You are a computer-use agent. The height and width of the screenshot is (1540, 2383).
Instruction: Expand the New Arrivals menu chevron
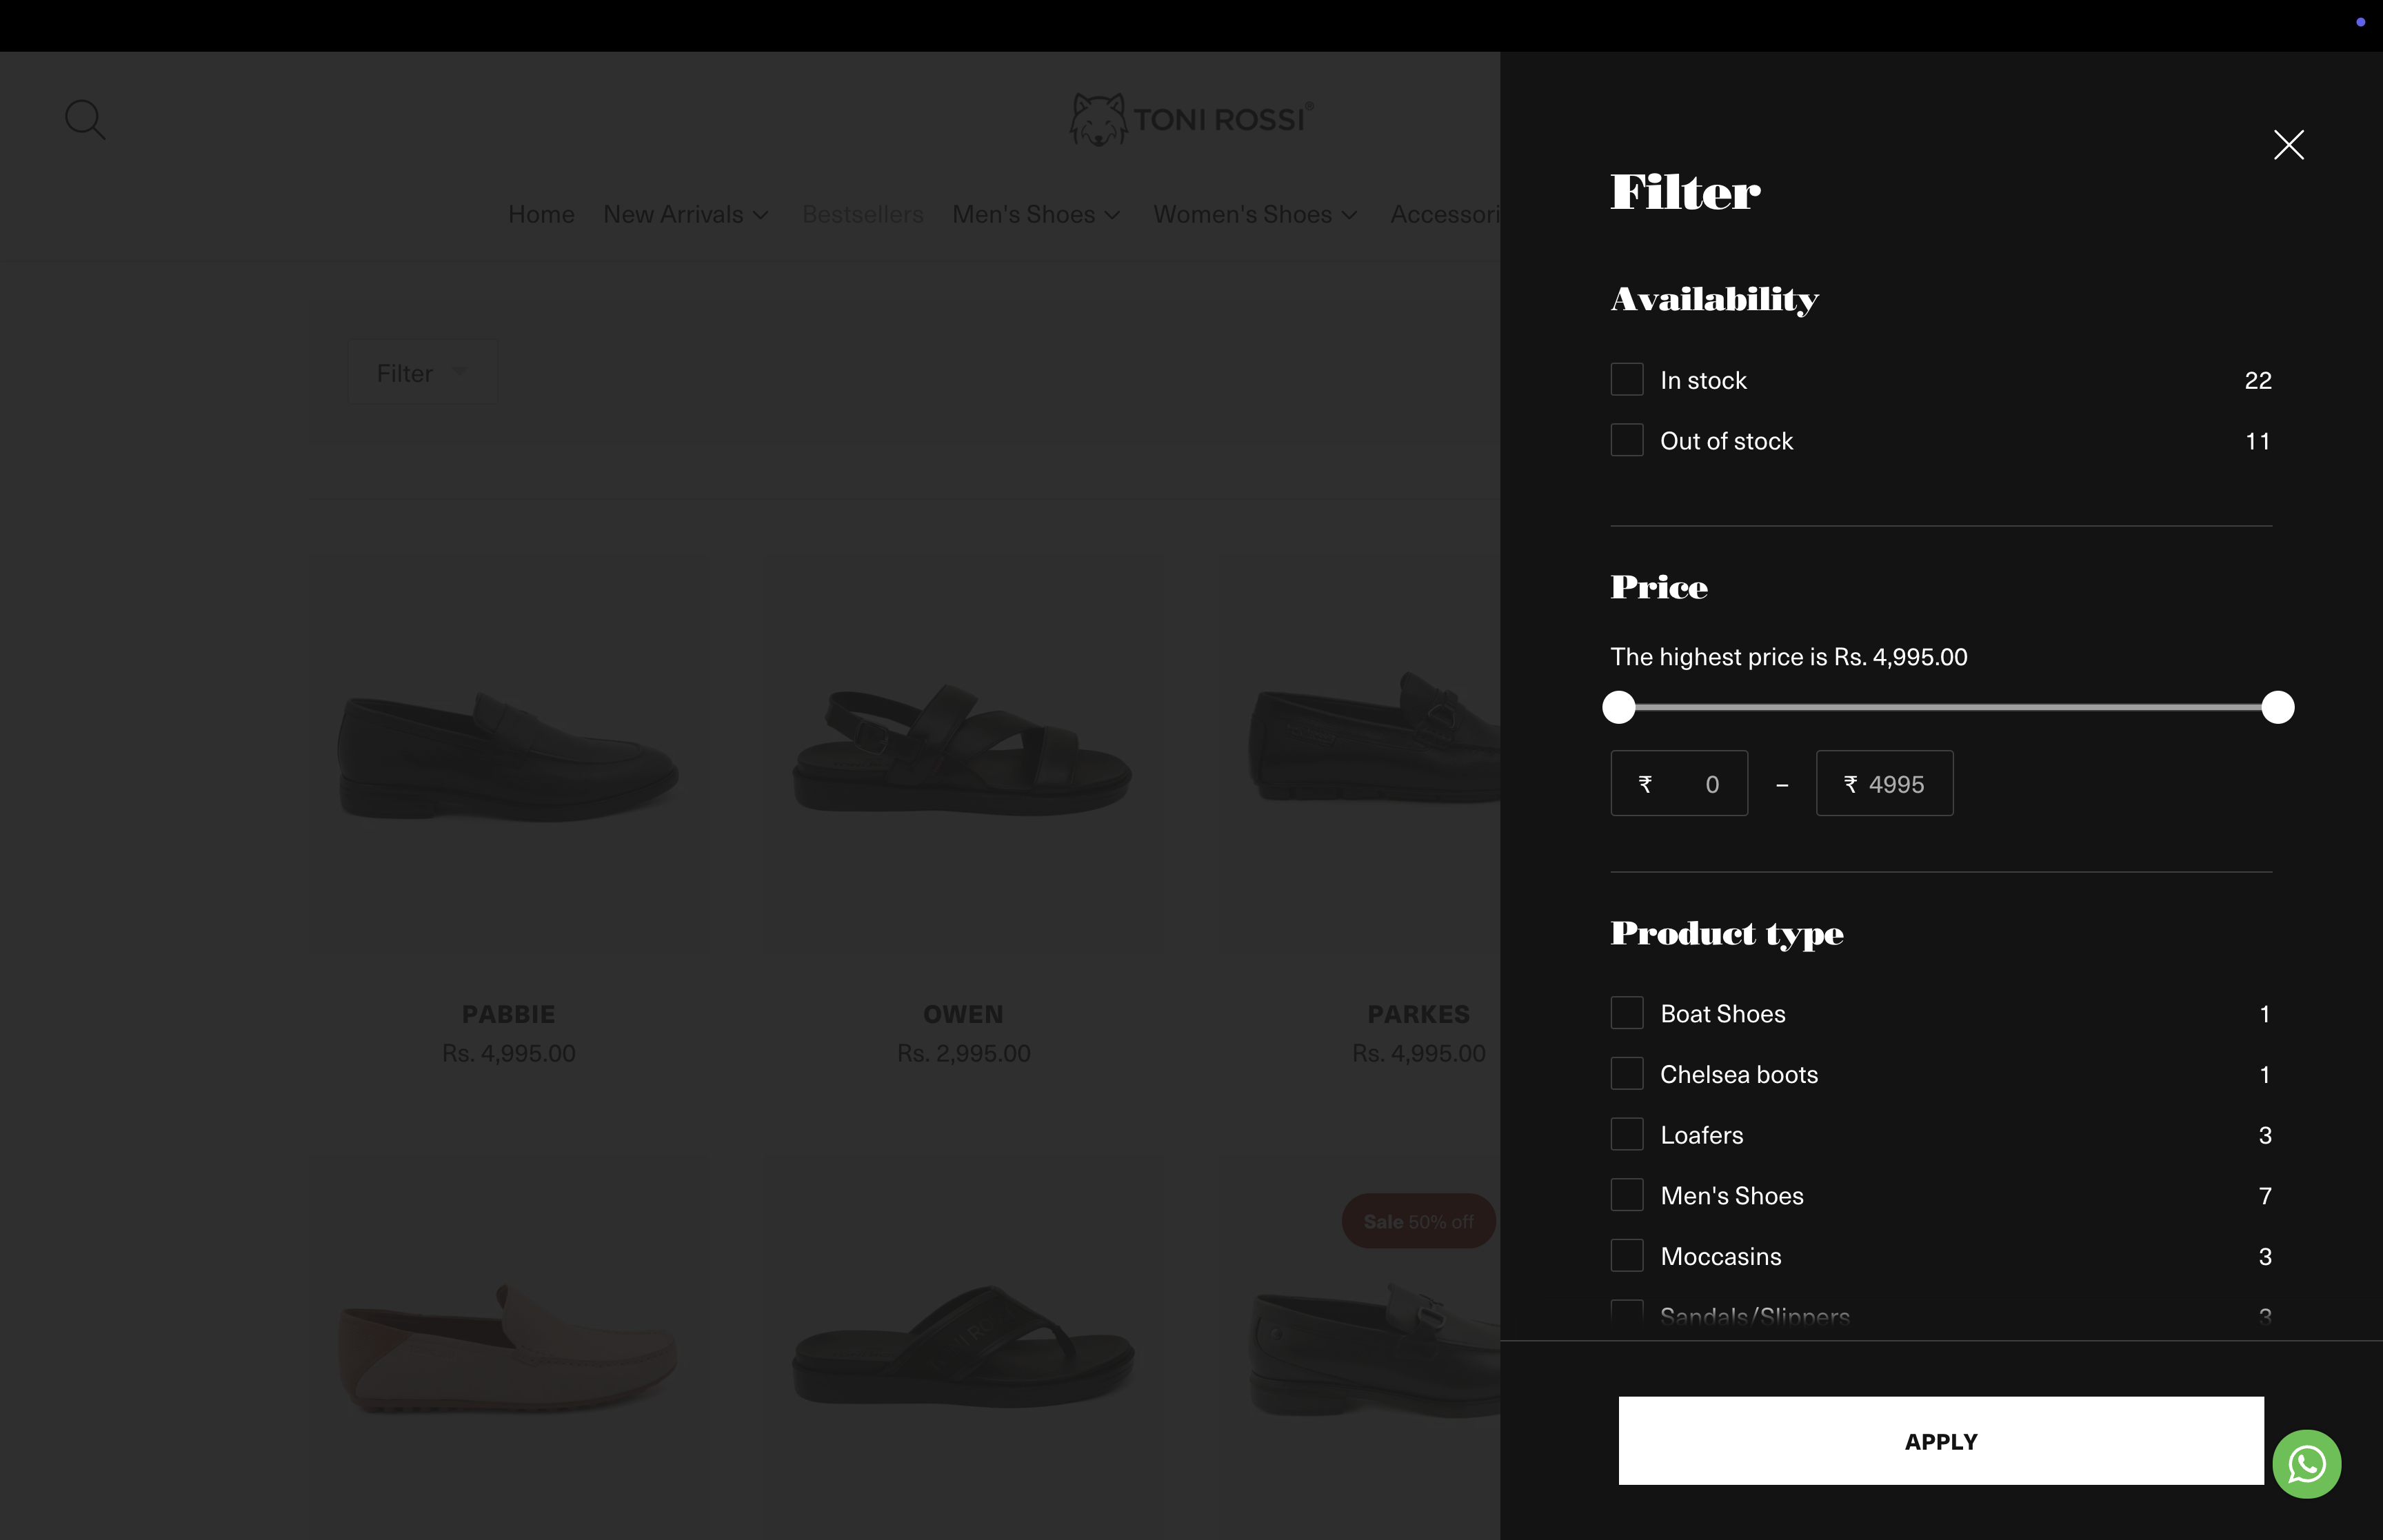tap(761, 215)
